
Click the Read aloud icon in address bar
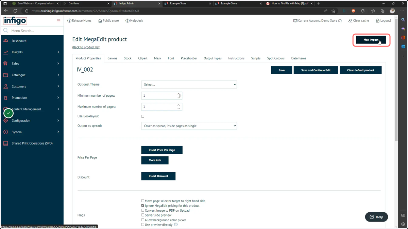pyautogui.click(x=326, y=11)
